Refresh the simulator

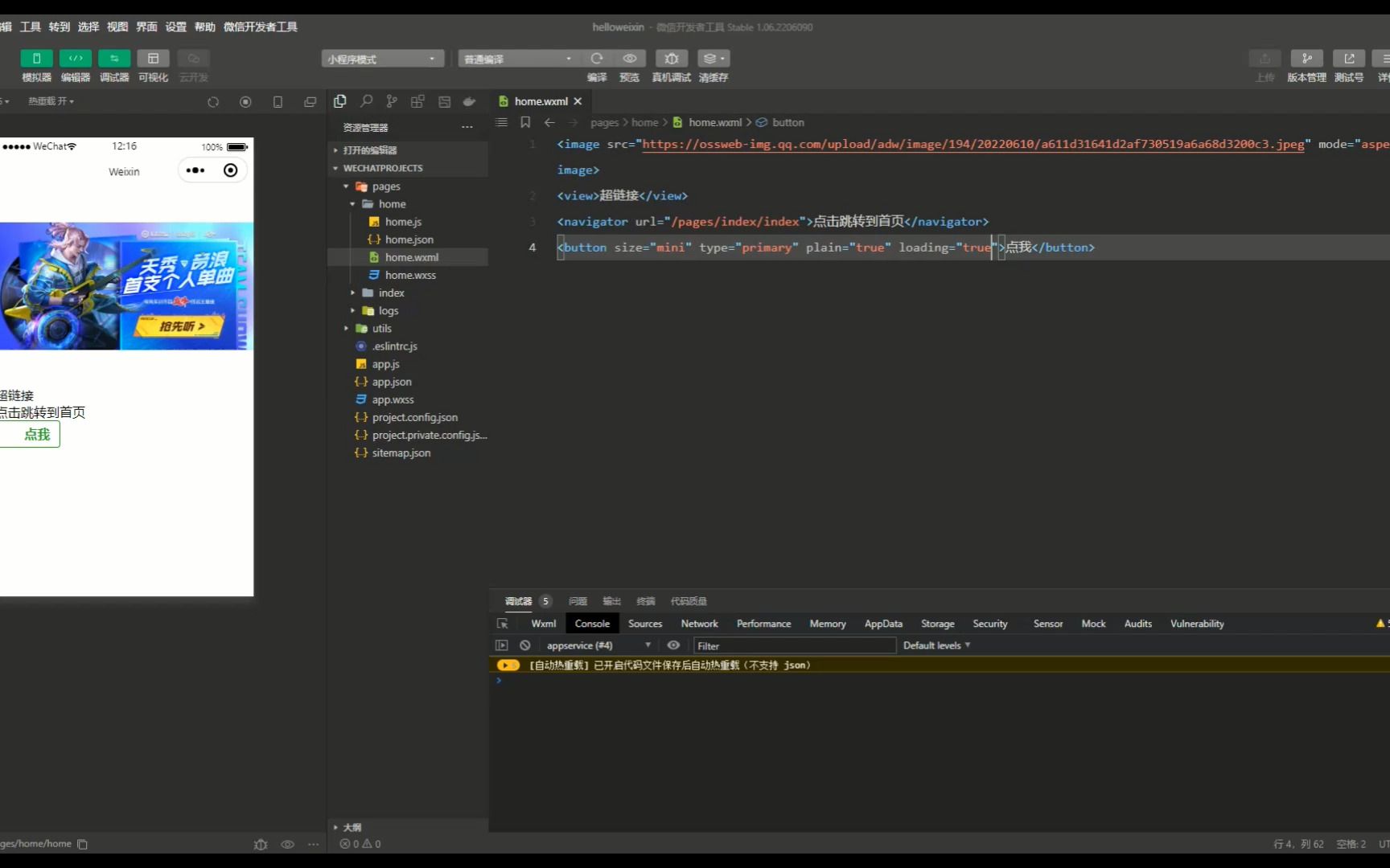(x=213, y=102)
